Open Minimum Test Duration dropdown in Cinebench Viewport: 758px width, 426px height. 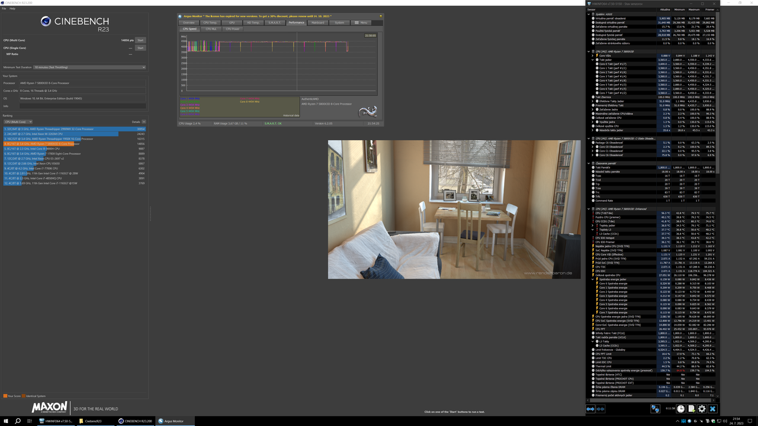(89, 67)
